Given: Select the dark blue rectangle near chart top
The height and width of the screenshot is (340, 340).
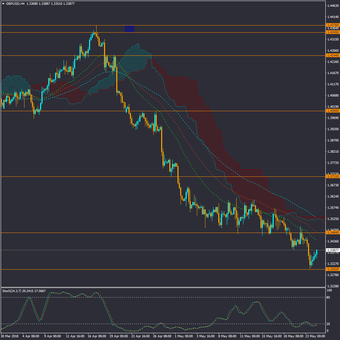Looking at the screenshot, I should 130,29.
